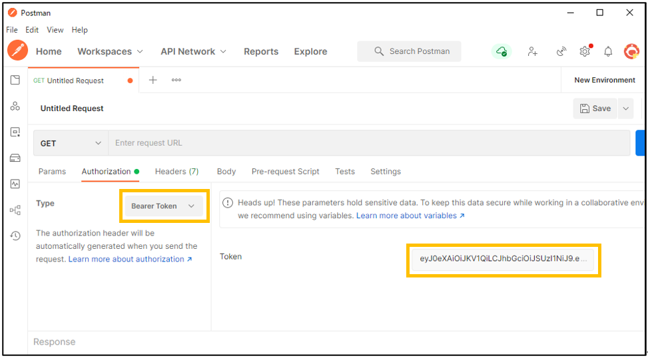This screenshot has width=648, height=358.
Task: Click the Postman logo in header
Action: pos(18,51)
